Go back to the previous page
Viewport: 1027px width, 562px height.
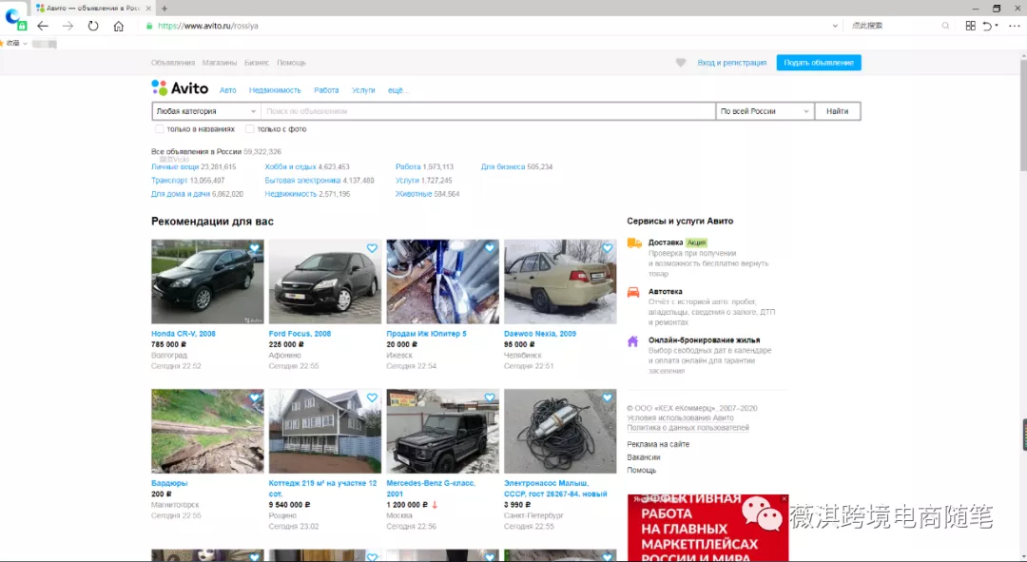[43, 26]
